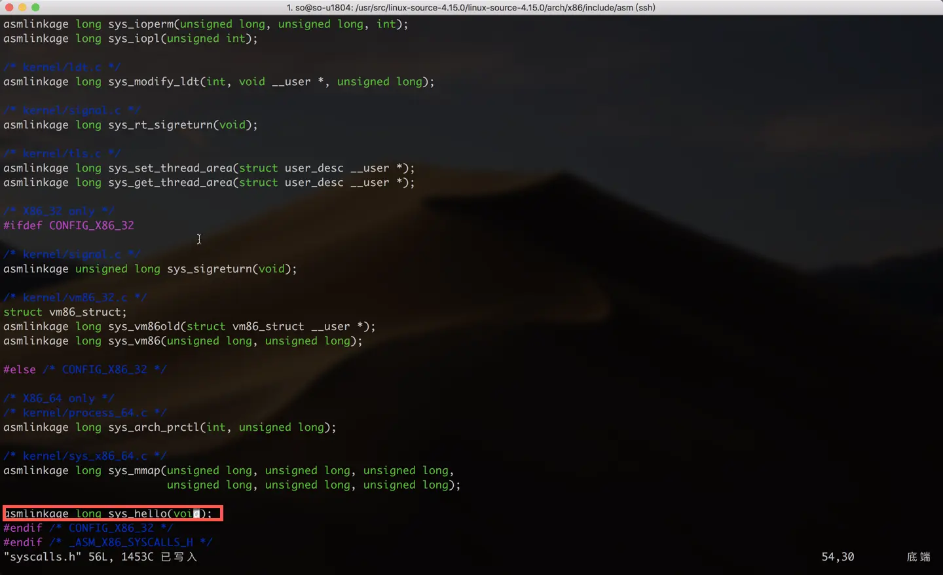Click the sys_rt_sigreturn declaration line
Image resolution: width=943 pixels, height=575 pixels.
(130, 125)
